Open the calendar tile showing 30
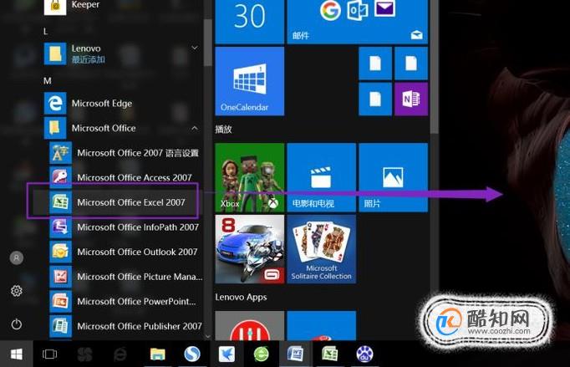 click(x=249, y=22)
